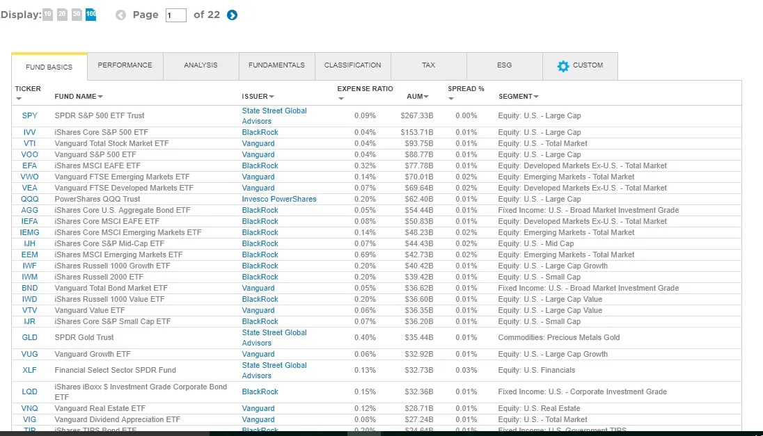Image resolution: width=763 pixels, height=436 pixels.
Task: Select PowerShares QQQ Trust fund name
Action: [x=97, y=200]
